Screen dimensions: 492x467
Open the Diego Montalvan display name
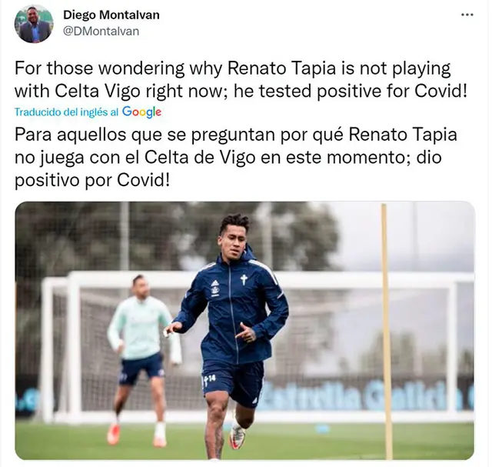[111, 15]
